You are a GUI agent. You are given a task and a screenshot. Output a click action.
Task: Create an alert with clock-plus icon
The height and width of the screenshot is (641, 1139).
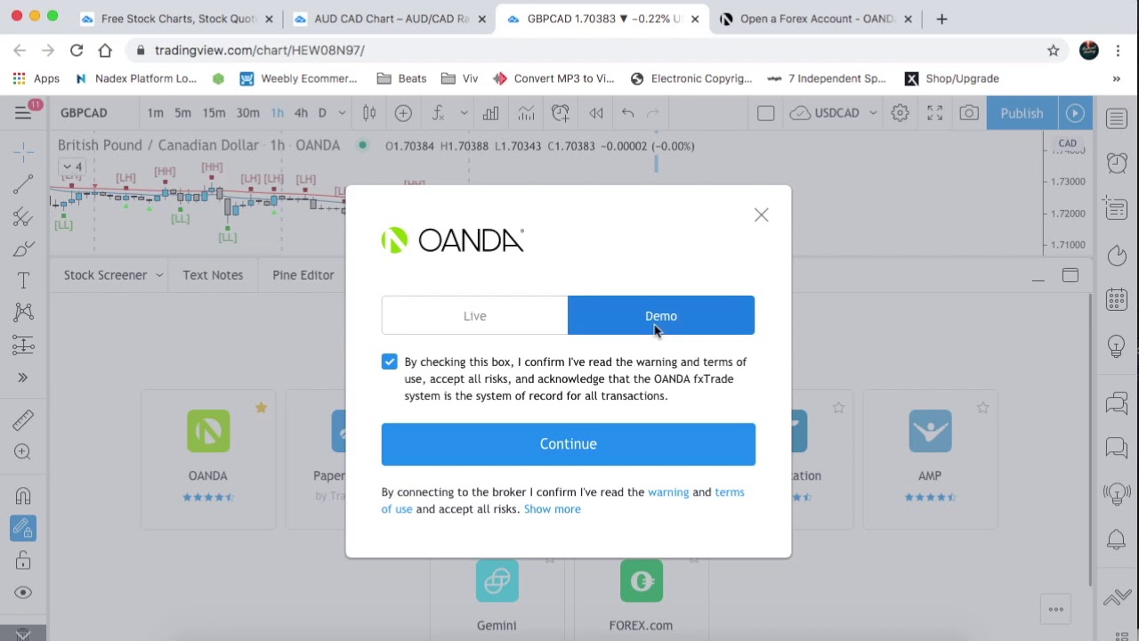tap(561, 113)
